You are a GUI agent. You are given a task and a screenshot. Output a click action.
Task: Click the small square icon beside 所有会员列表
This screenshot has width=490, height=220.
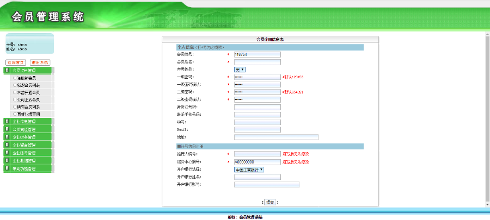pos(14,107)
